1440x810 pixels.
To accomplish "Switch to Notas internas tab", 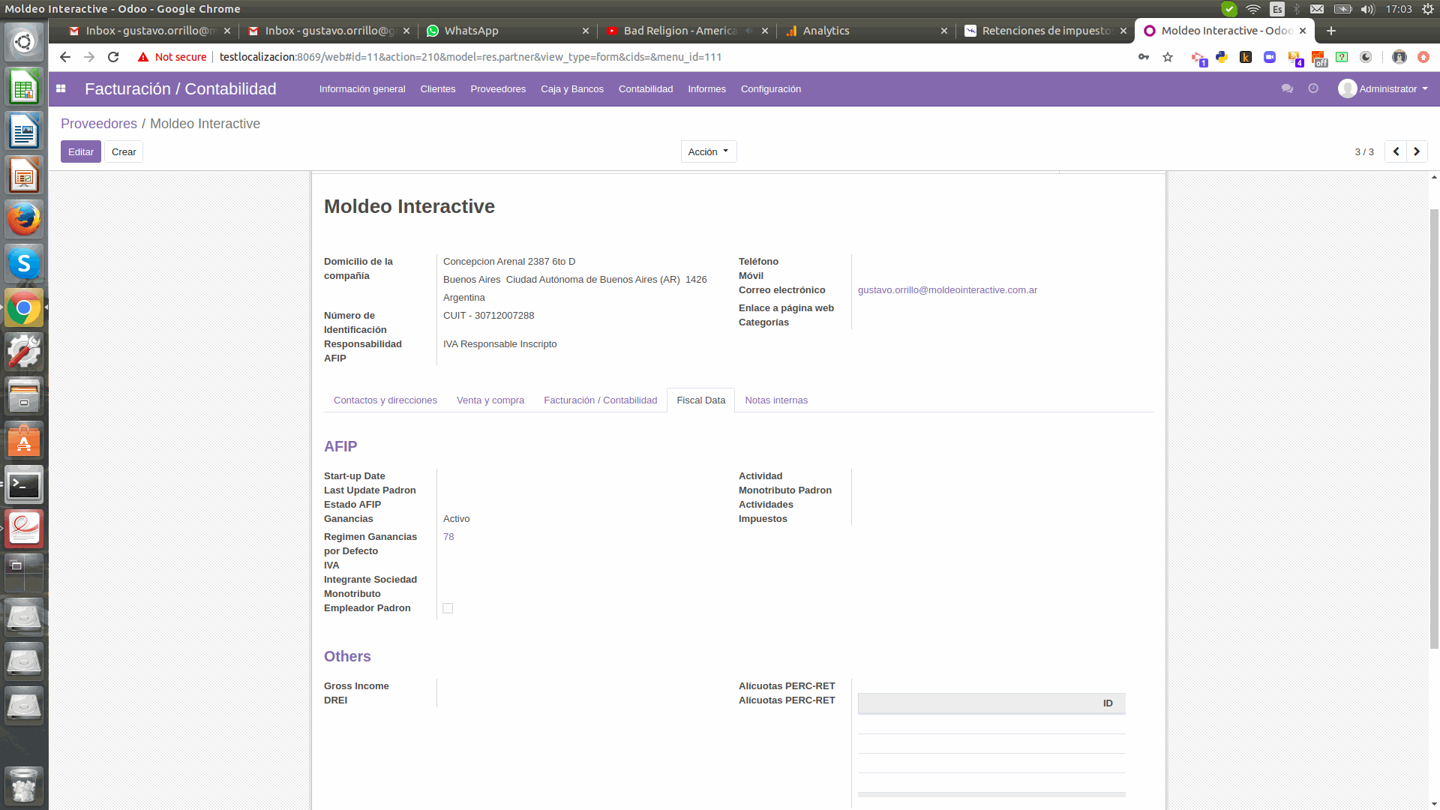I will click(x=776, y=400).
